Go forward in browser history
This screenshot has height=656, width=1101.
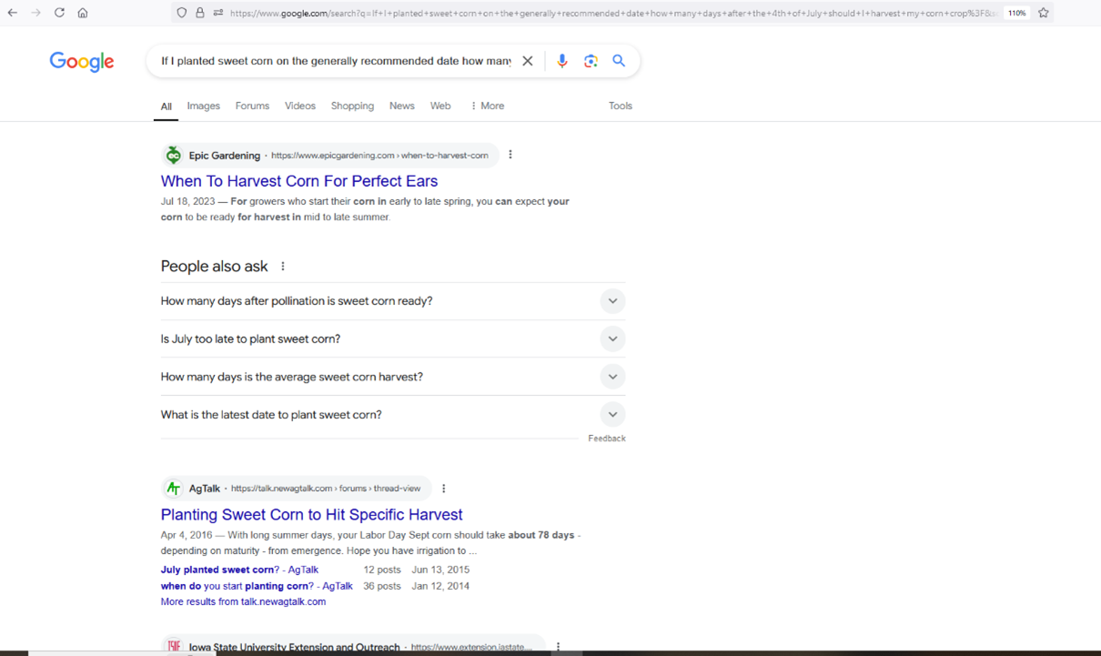35,13
